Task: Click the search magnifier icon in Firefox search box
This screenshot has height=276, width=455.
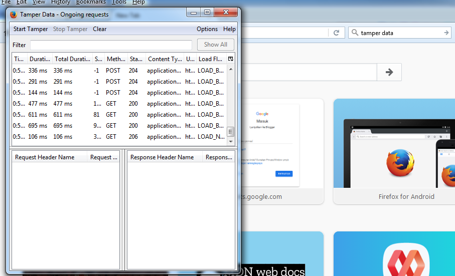Action: click(x=355, y=33)
